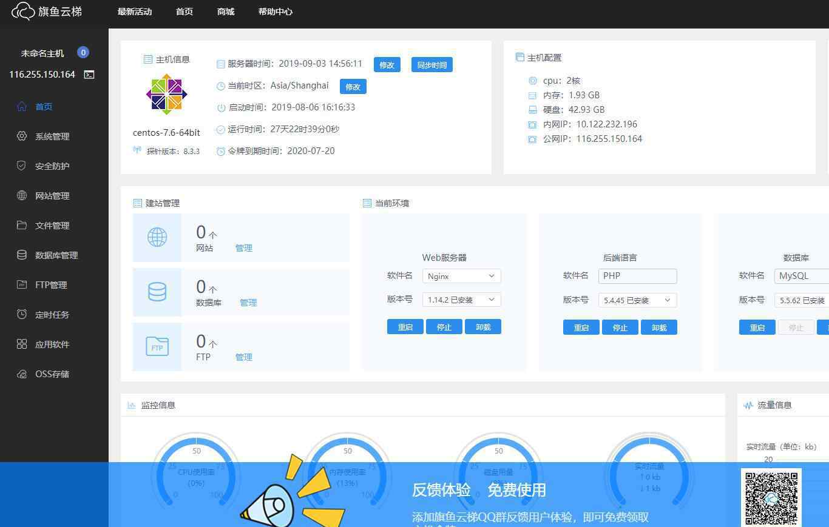The width and height of the screenshot is (829, 527).
Task: Open OSS存储 in the sidebar
Action: [x=52, y=374]
